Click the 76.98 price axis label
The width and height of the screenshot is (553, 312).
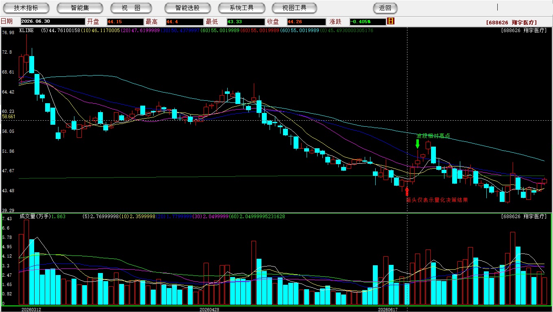[8, 32]
